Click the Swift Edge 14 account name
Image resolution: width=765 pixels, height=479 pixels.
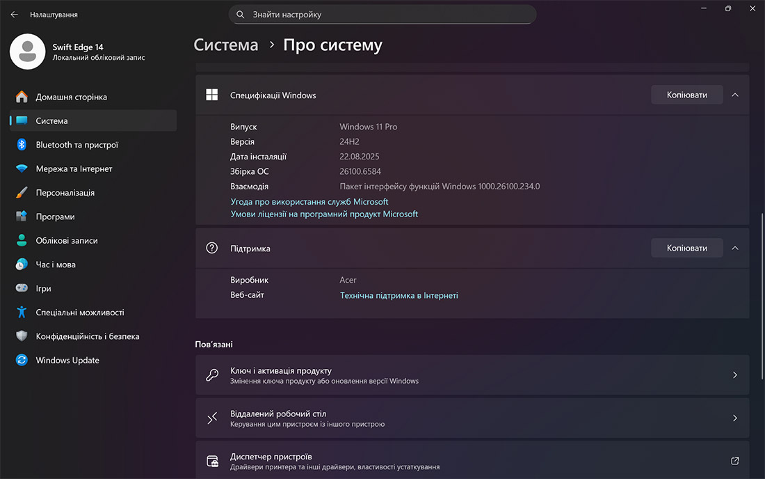point(78,47)
